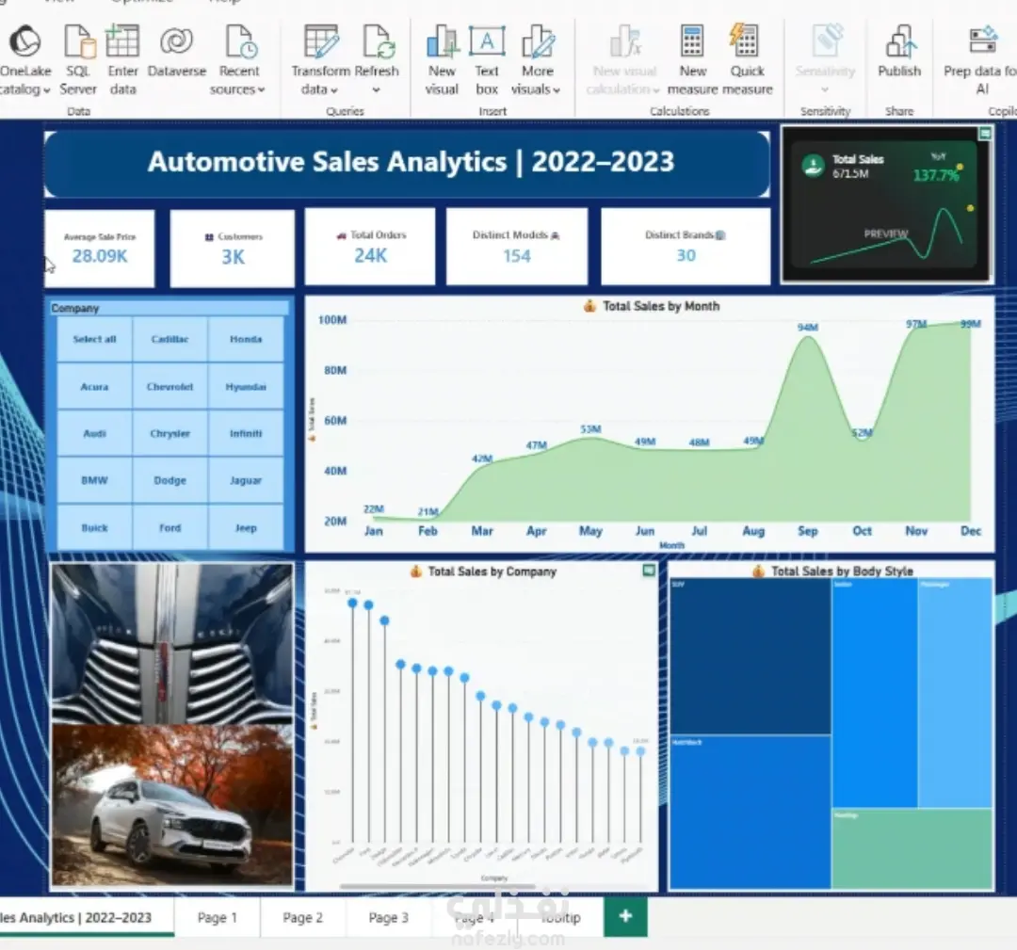The height and width of the screenshot is (950, 1017).
Task: Select the Dataverse connector icon
Action: point(176,41)
